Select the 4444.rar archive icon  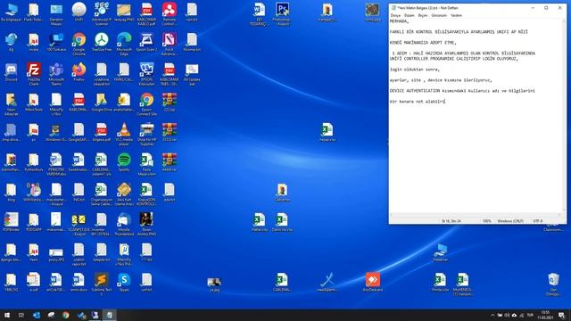pos(170,162)
